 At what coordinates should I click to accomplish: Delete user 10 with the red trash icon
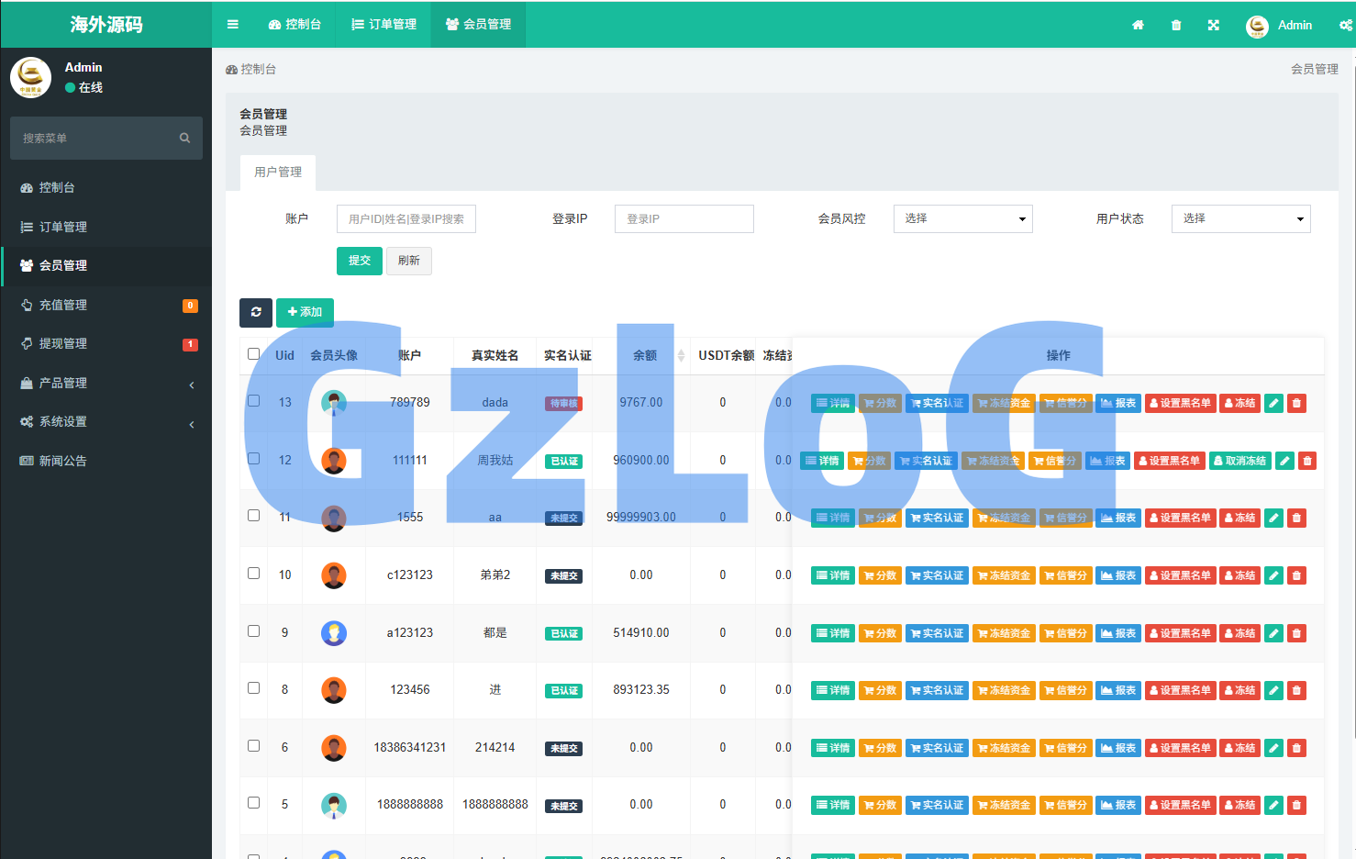click(1296, 575)
